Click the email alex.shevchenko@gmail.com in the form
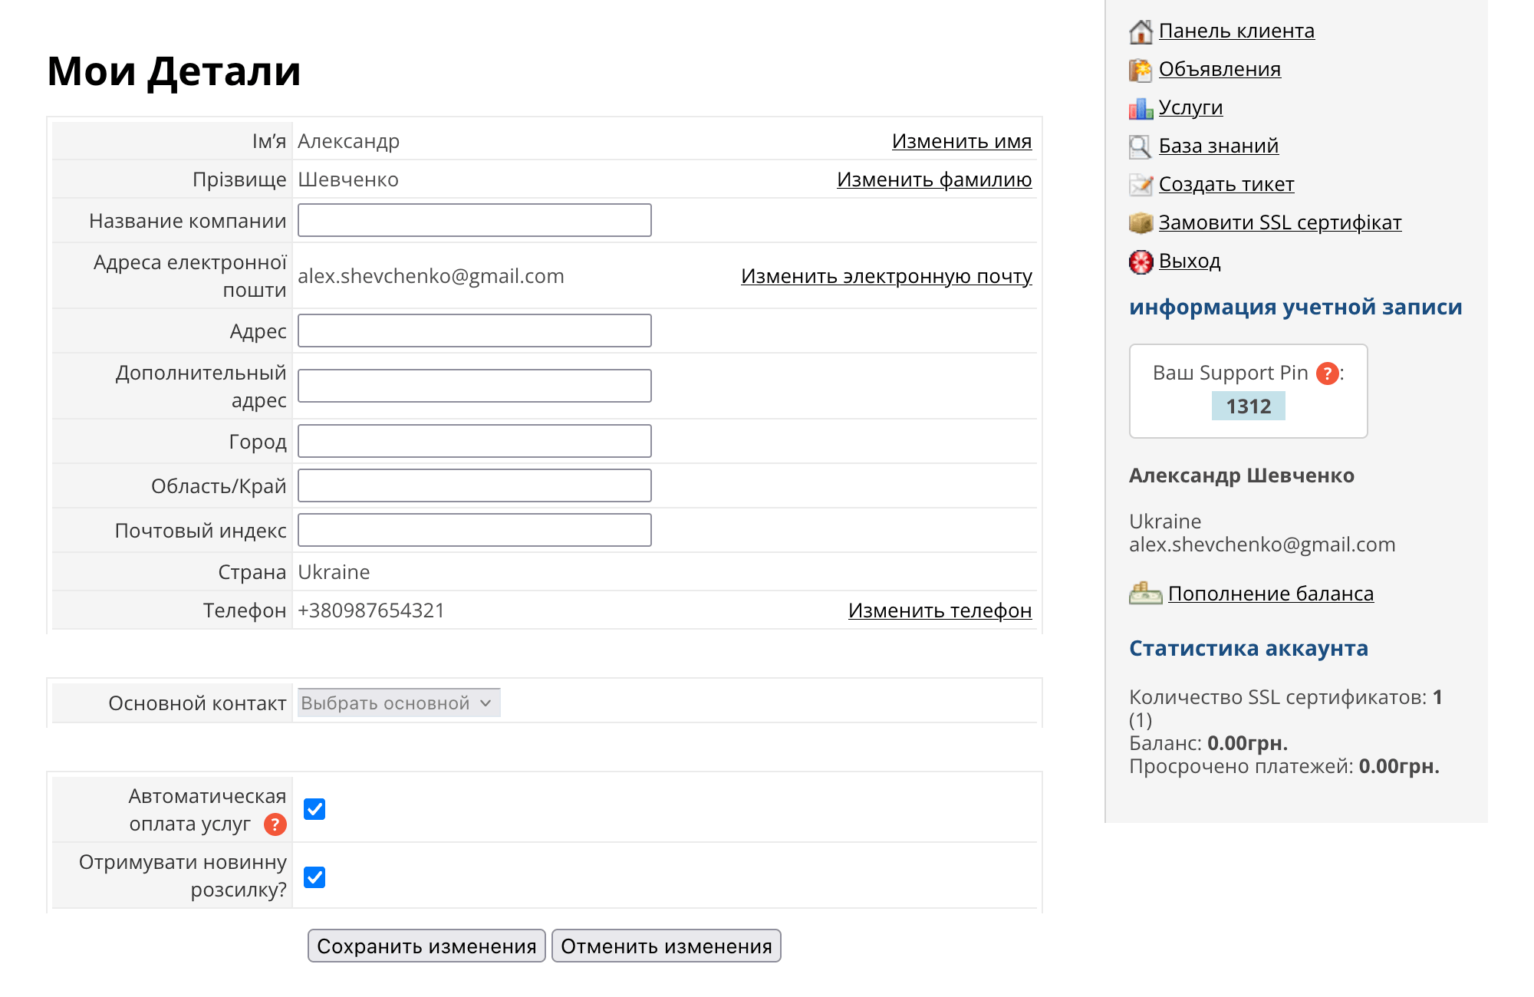Screen dimensions: 1534x997 431,276
